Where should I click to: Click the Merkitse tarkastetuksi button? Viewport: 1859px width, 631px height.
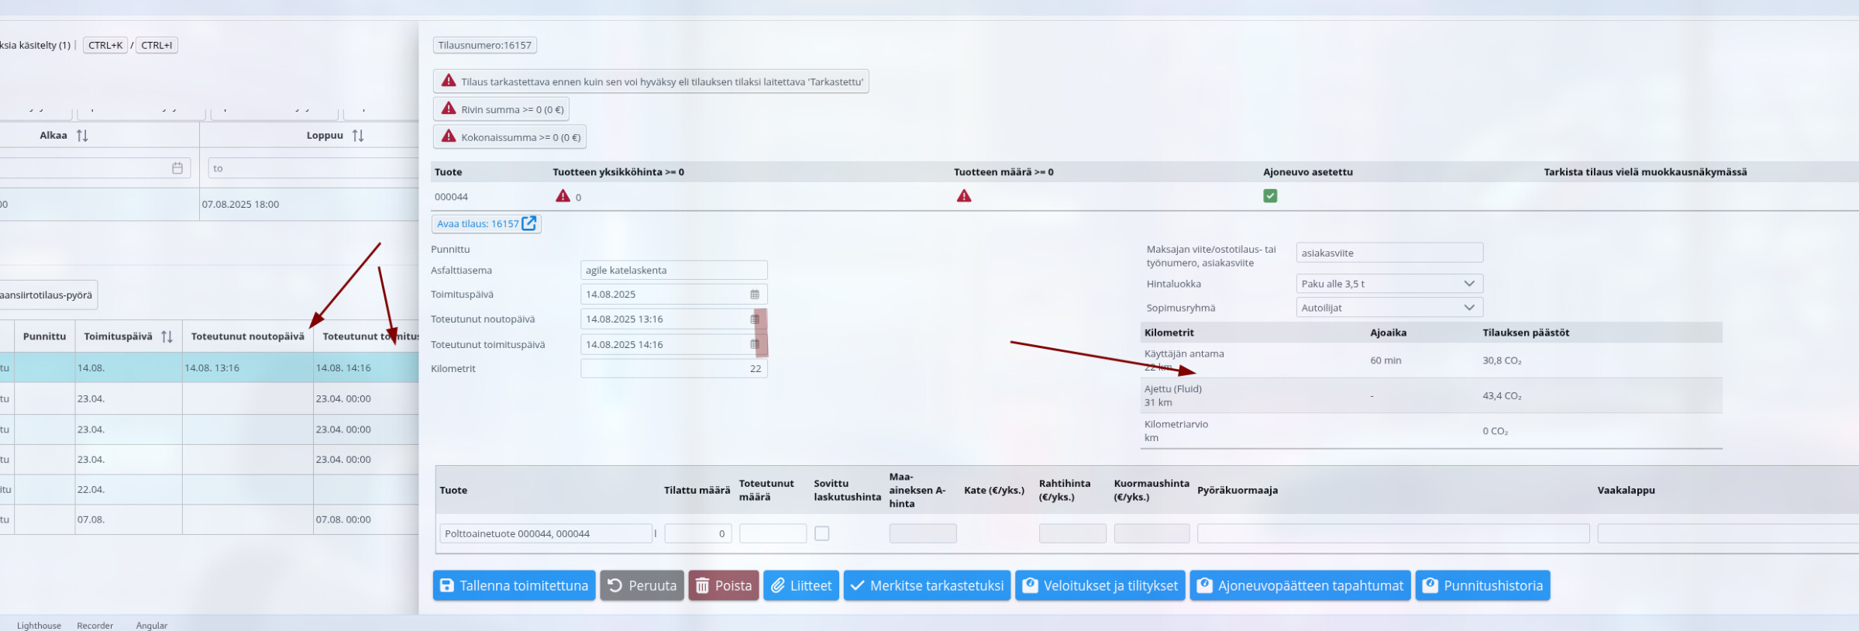927,585
